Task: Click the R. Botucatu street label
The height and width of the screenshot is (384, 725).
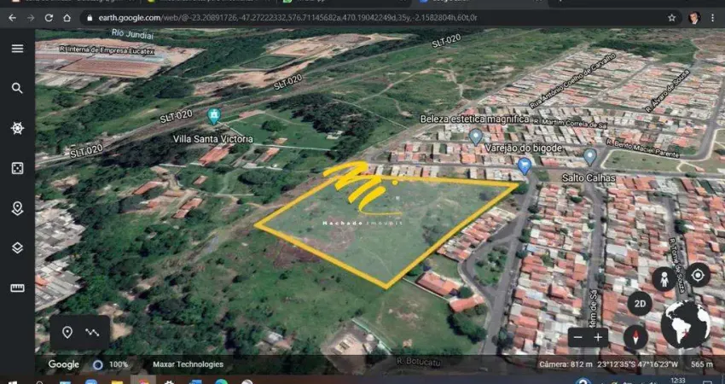Action: tap(417, 360)
